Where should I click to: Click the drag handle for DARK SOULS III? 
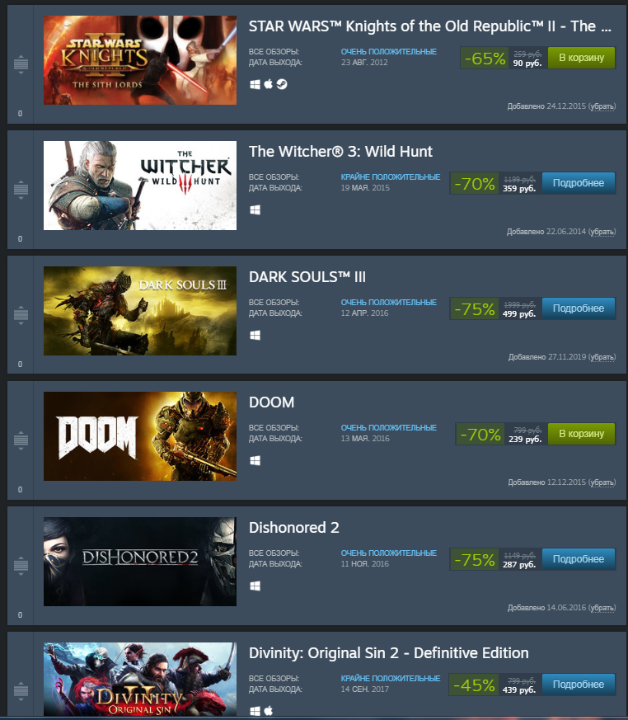[x=21, y=314]
